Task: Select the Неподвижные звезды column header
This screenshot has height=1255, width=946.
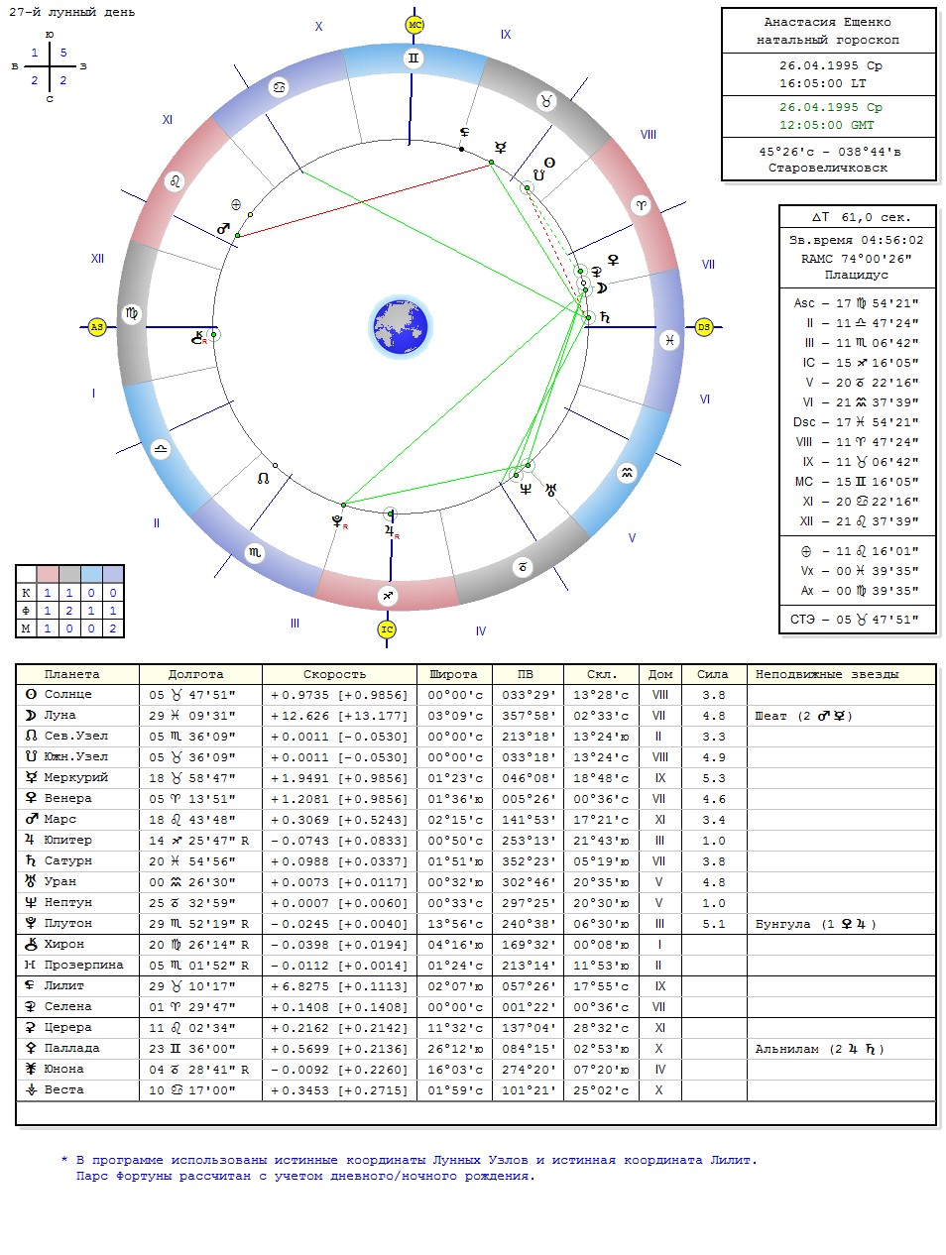Action: pos(827,674)
